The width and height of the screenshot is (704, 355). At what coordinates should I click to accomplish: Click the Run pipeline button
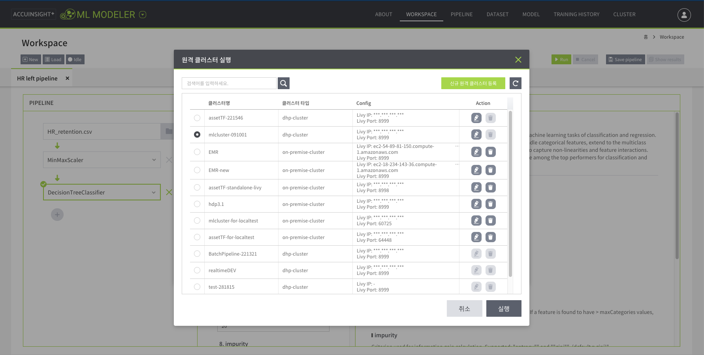pos(561,60)
